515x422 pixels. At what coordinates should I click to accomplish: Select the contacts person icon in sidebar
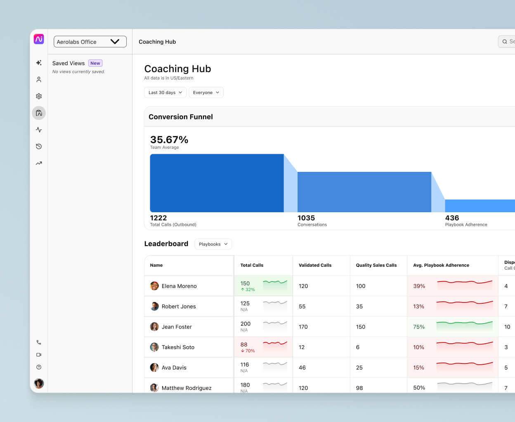[x=39, y=79]
